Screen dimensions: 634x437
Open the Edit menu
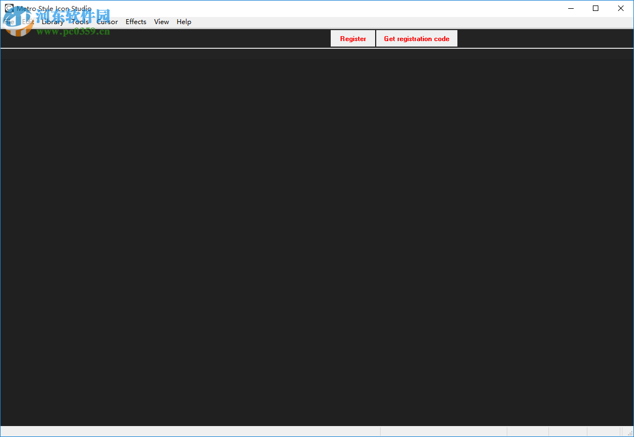(28, 22)
